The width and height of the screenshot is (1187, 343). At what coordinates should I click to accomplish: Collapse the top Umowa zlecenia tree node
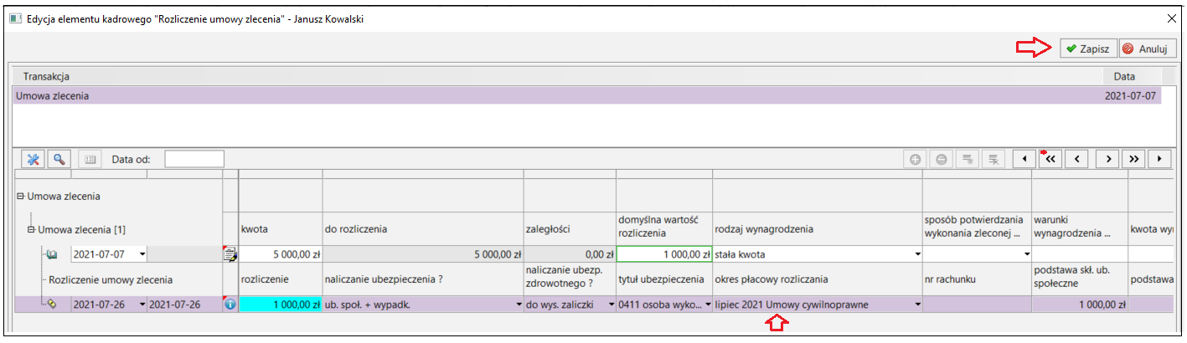[x=21, y=197]
